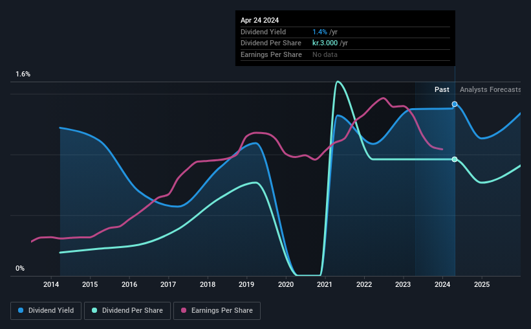Viewport: 531px width, 329px height.
Task: Click the Past label on the chart
Action: coord(442,89)
